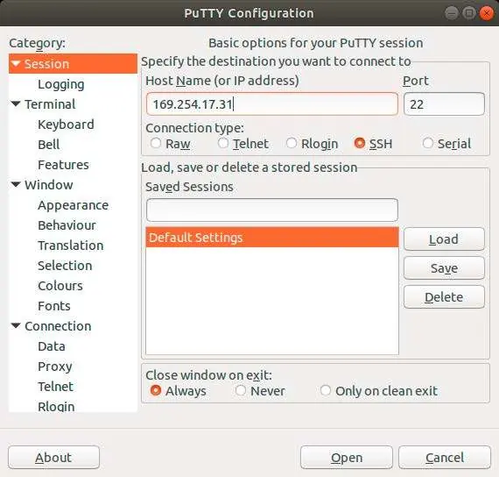Choose Serial connection type

(x=428, y=143)
